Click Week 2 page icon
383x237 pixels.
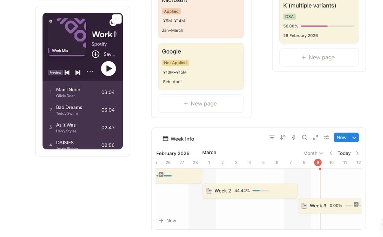(209, 191)
